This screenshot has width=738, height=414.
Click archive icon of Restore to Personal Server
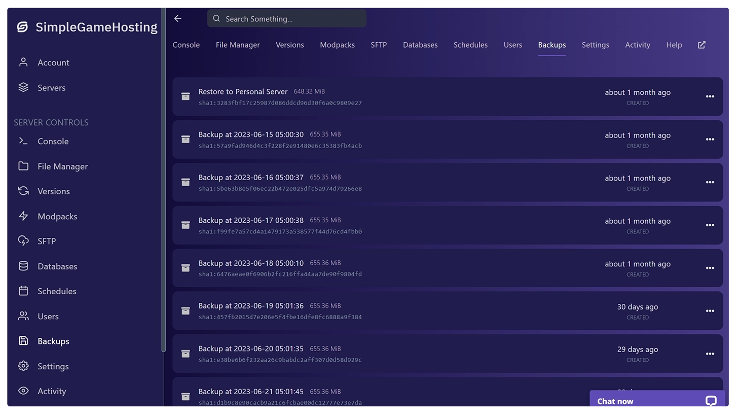tap(186, 96)
